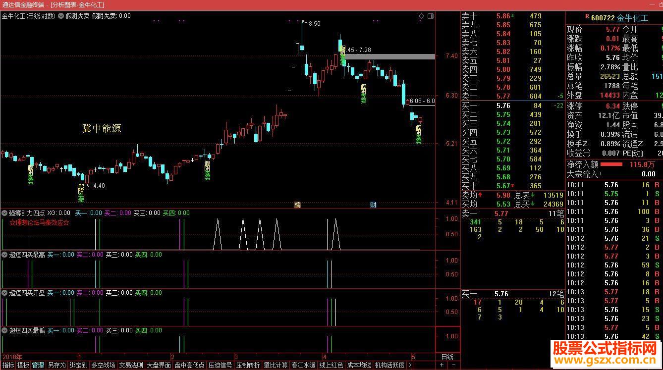Click the ☆理想论坛马泰效应☆ text
Viewport: 663px width, 370px height.
tap(39, 223)
